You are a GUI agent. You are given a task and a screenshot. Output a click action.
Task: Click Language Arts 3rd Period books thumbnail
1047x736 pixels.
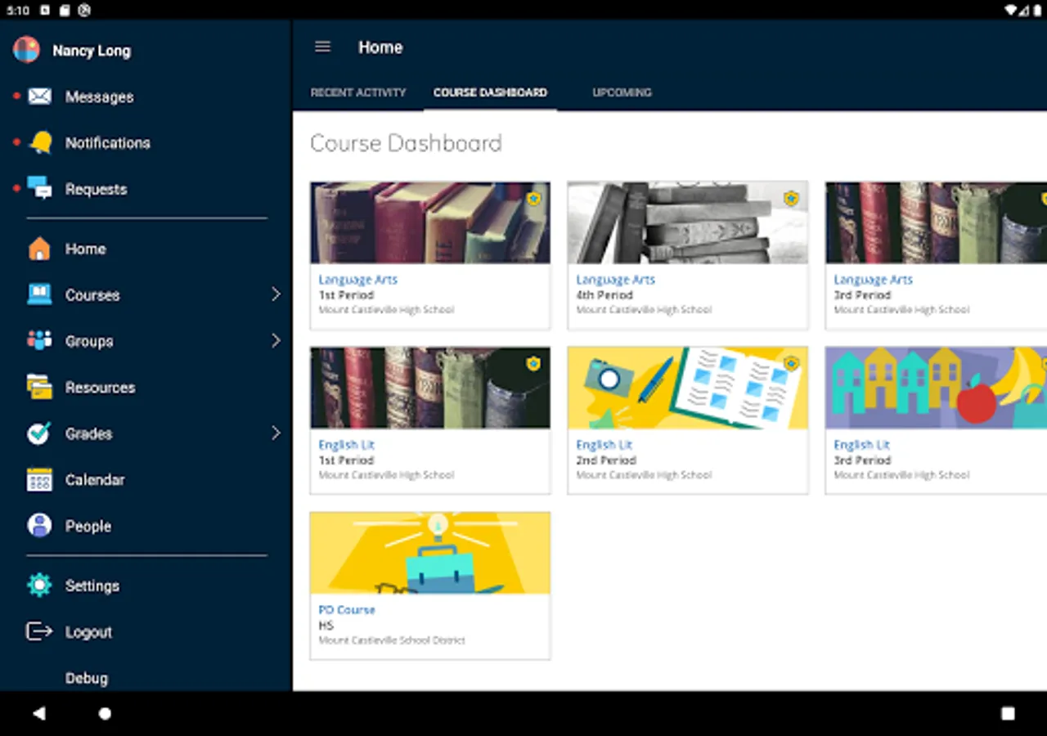click(936, 222)
